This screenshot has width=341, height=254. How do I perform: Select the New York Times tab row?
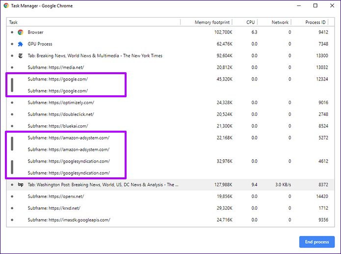tap(171, 56)
